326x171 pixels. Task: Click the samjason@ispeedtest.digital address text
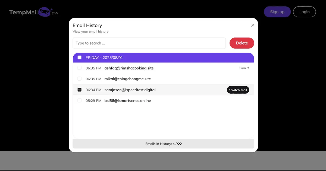[x=130, y=90]
